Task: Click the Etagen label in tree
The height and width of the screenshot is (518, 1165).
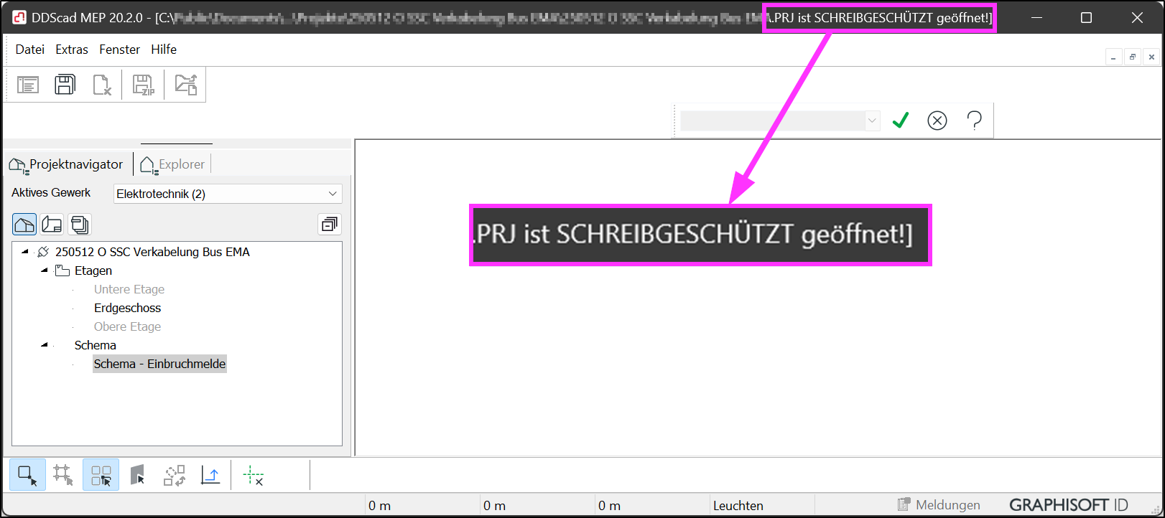Action: (x=93, y=270)
